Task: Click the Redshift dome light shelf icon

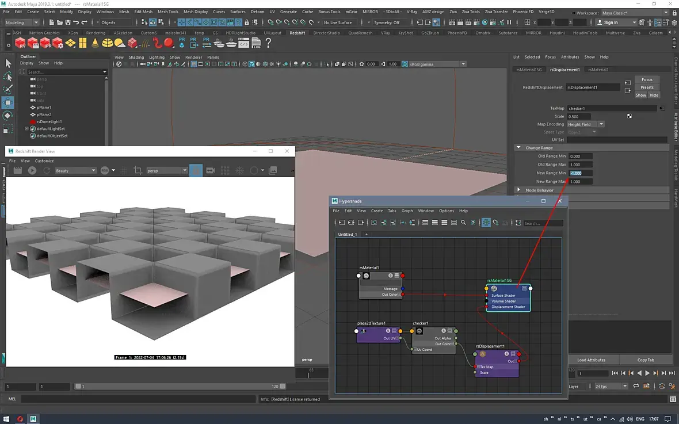Action: (x=107, y=43)
